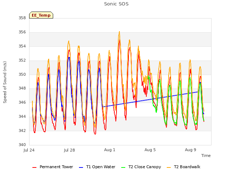This screenshot has width=233, height=174.
Task: Click the Jul 28 x-axis tick label
Action: (x=70, y=150)
